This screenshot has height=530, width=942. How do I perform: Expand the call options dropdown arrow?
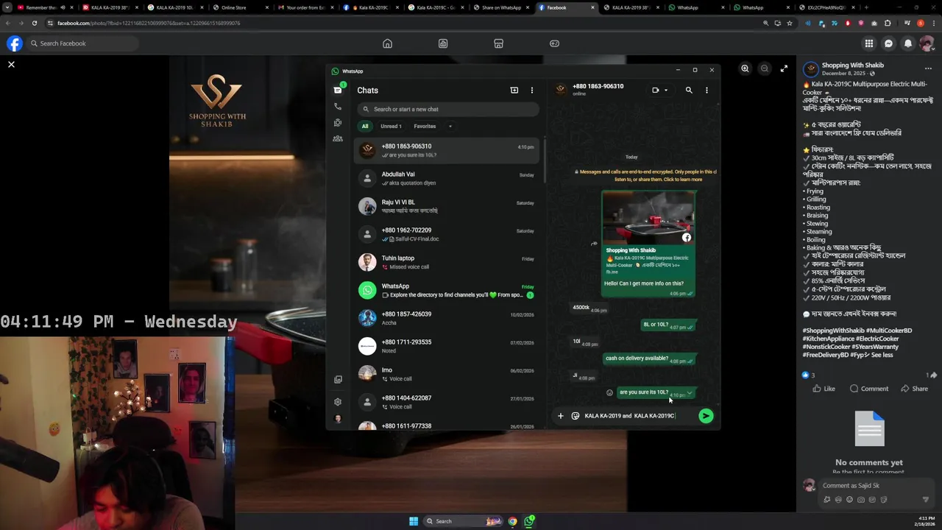click(666, 91)
